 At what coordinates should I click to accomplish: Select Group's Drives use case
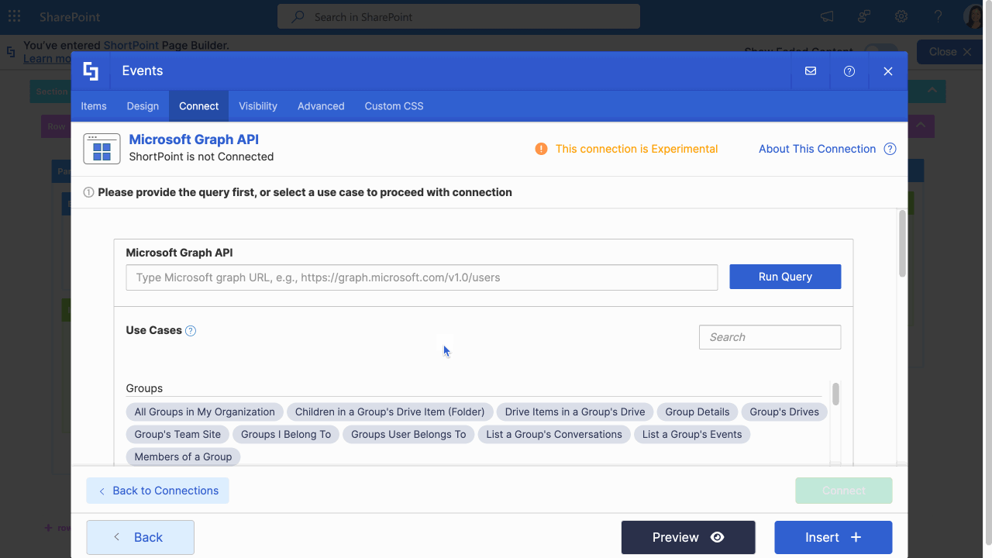coord(784,412)
